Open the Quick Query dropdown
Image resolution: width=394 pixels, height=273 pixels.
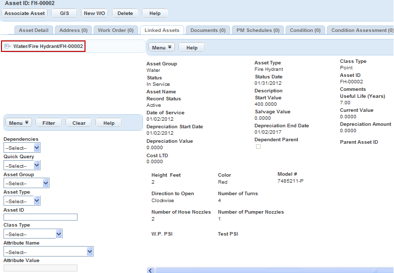pos(22,165)
